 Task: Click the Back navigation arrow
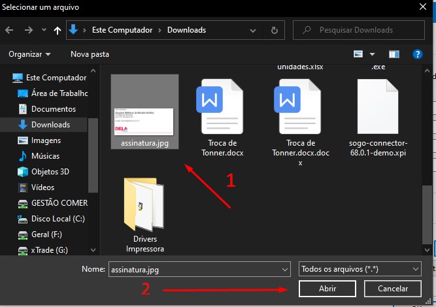(x=9, y=30)
